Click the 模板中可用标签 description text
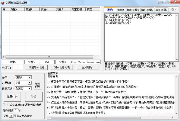 [x=140, y=66]
